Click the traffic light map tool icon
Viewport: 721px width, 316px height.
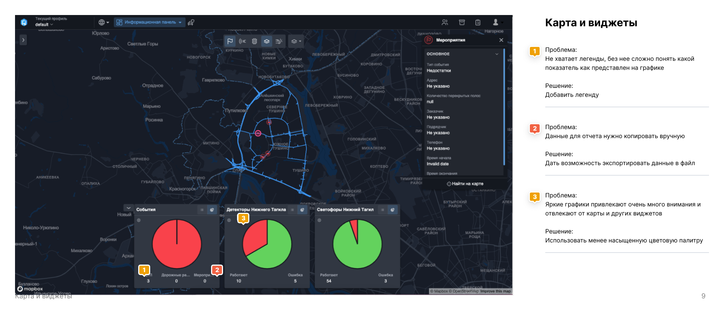coord(254,41)
